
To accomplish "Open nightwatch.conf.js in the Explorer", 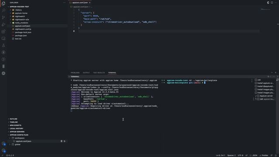I will pos(37,29).
